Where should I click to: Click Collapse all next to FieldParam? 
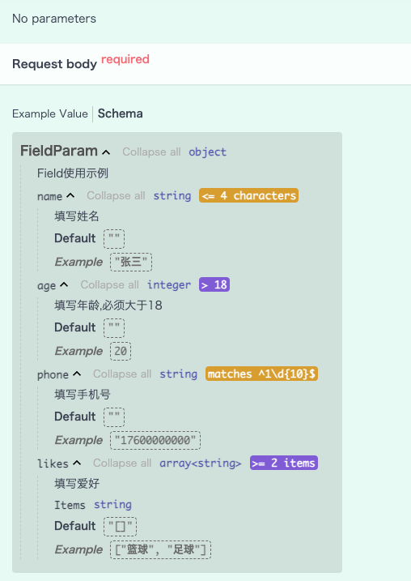(x=151, y=152)
